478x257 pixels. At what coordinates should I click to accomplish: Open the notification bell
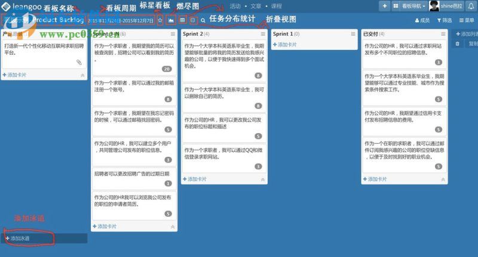(471, 6)
